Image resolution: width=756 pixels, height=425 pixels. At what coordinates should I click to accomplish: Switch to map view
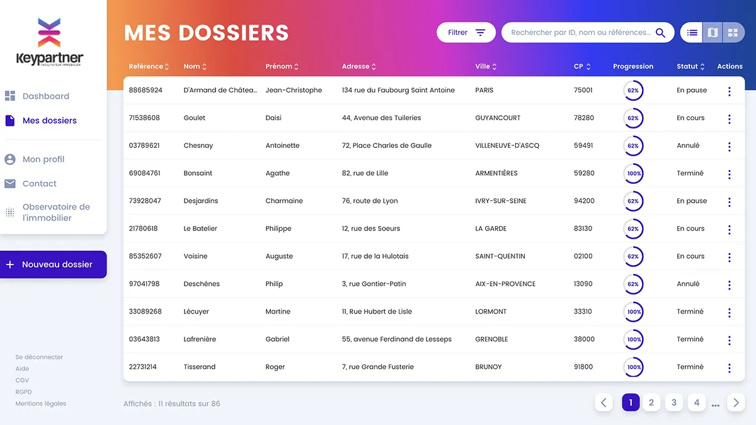tap(713, 33)
